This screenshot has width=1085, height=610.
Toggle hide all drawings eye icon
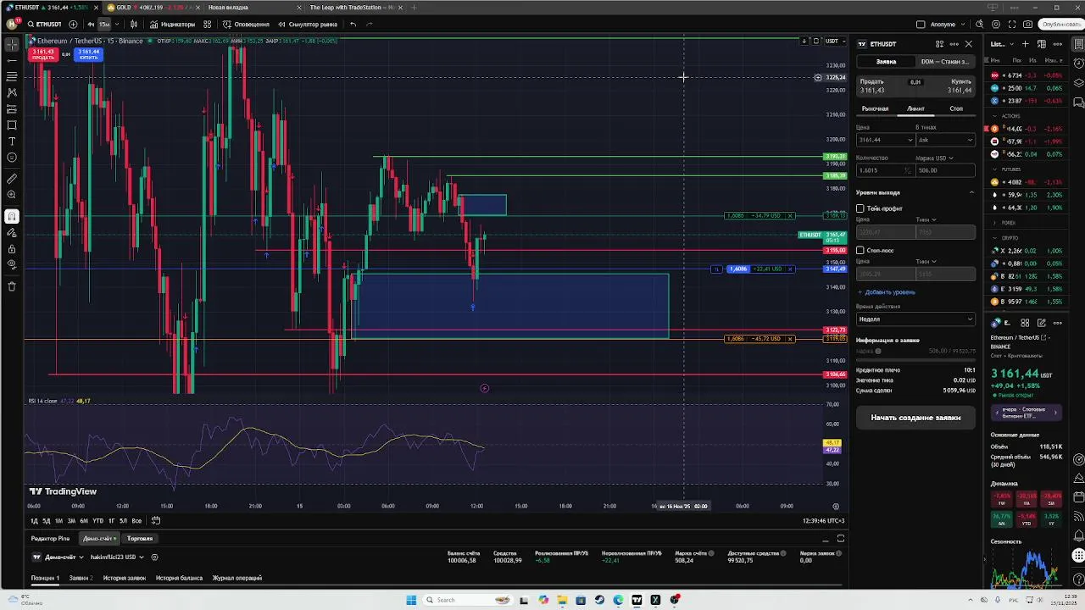pos(12,264)
